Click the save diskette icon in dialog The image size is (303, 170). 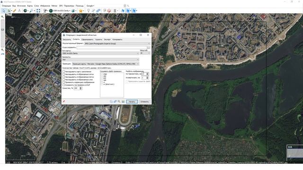123,102
